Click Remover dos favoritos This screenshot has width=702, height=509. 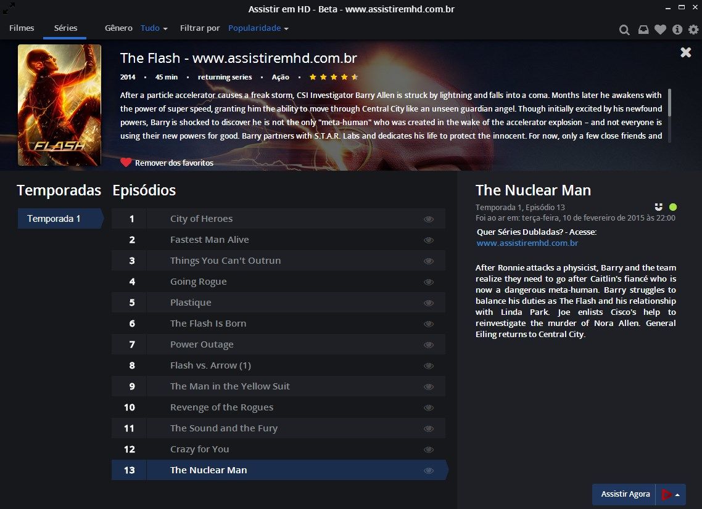167,163
